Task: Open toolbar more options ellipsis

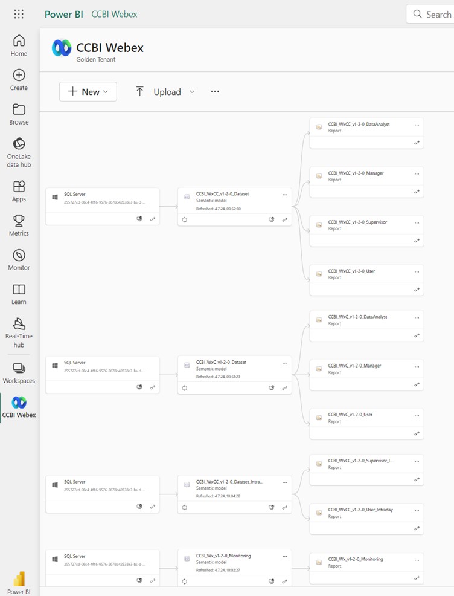Action: 215,91
